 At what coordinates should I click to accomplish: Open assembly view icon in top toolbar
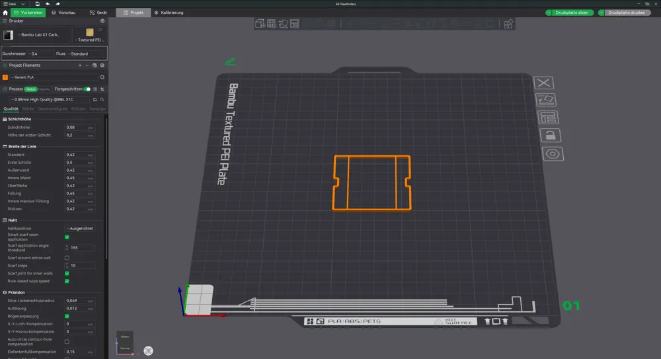click(508, 24)
